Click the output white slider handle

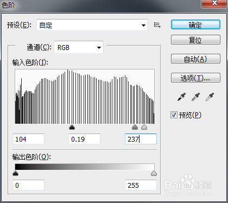154,173
